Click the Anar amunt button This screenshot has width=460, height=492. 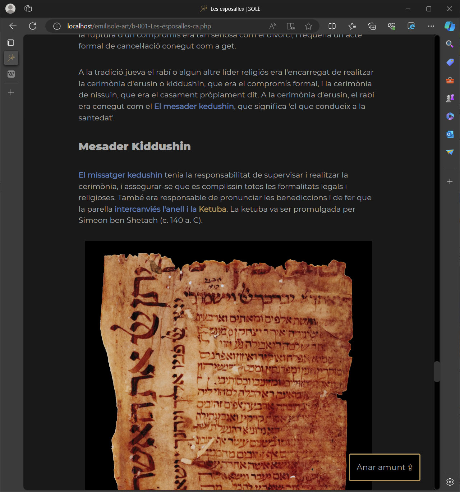pos(384,467)
